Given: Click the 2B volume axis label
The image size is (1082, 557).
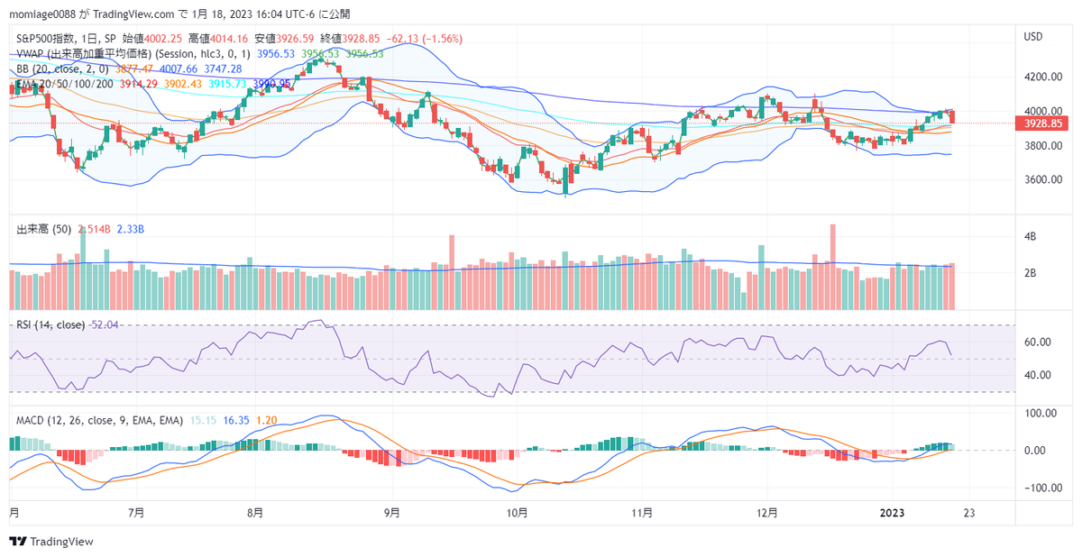Looking at the screenshot, I should coord(1029,272).
